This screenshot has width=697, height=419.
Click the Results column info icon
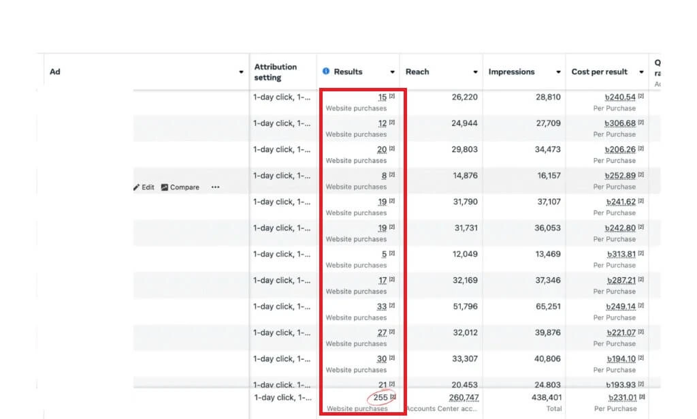click(325, 72)
